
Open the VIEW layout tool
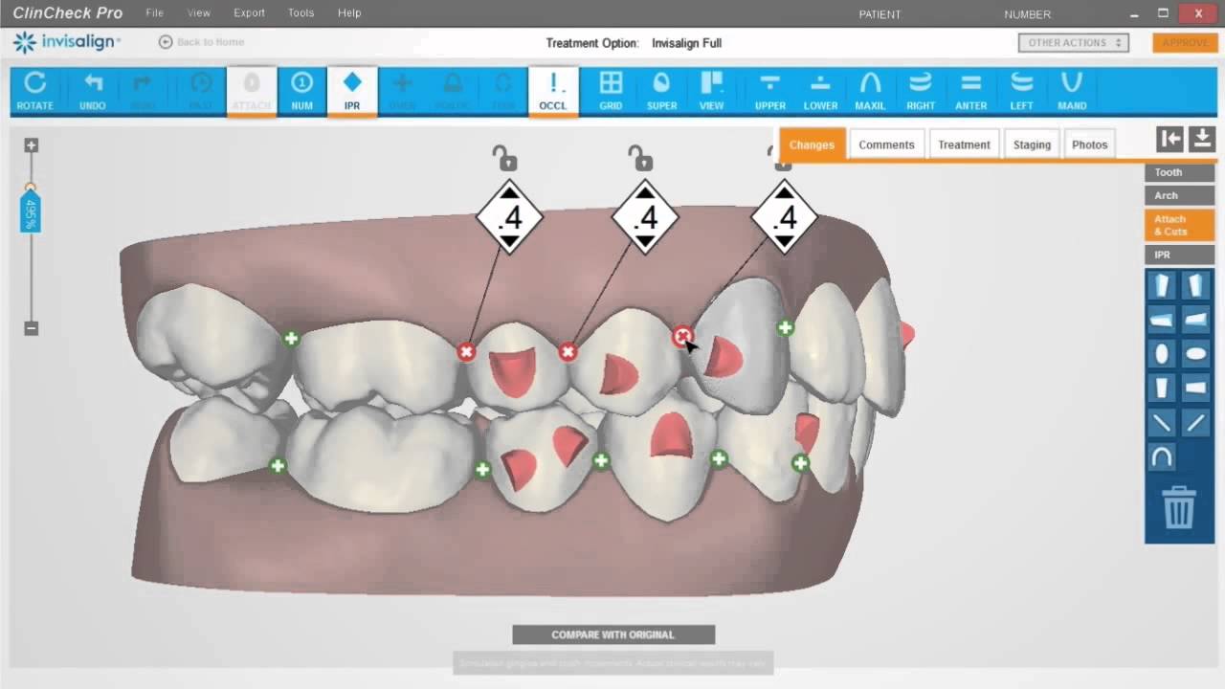tap(711, 92)
